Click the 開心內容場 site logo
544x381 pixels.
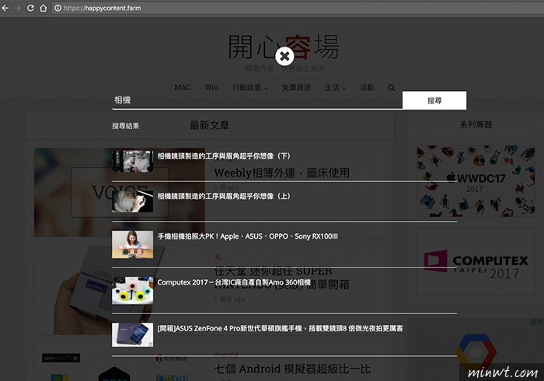point(284,47)
